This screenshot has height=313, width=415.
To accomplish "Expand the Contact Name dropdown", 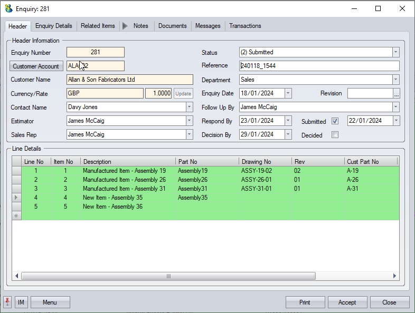I will (189, 107).
